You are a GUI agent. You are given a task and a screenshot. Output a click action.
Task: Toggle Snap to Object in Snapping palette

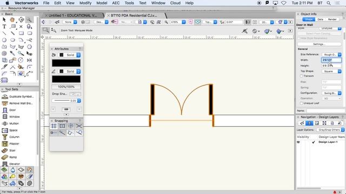coord(62,126)
